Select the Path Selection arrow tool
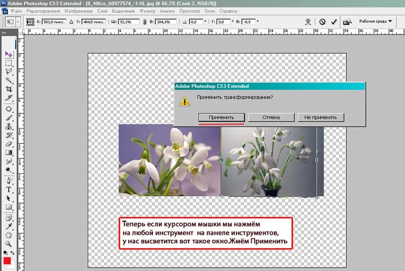This screenshot has height=271, width=405. pos(8,198)
